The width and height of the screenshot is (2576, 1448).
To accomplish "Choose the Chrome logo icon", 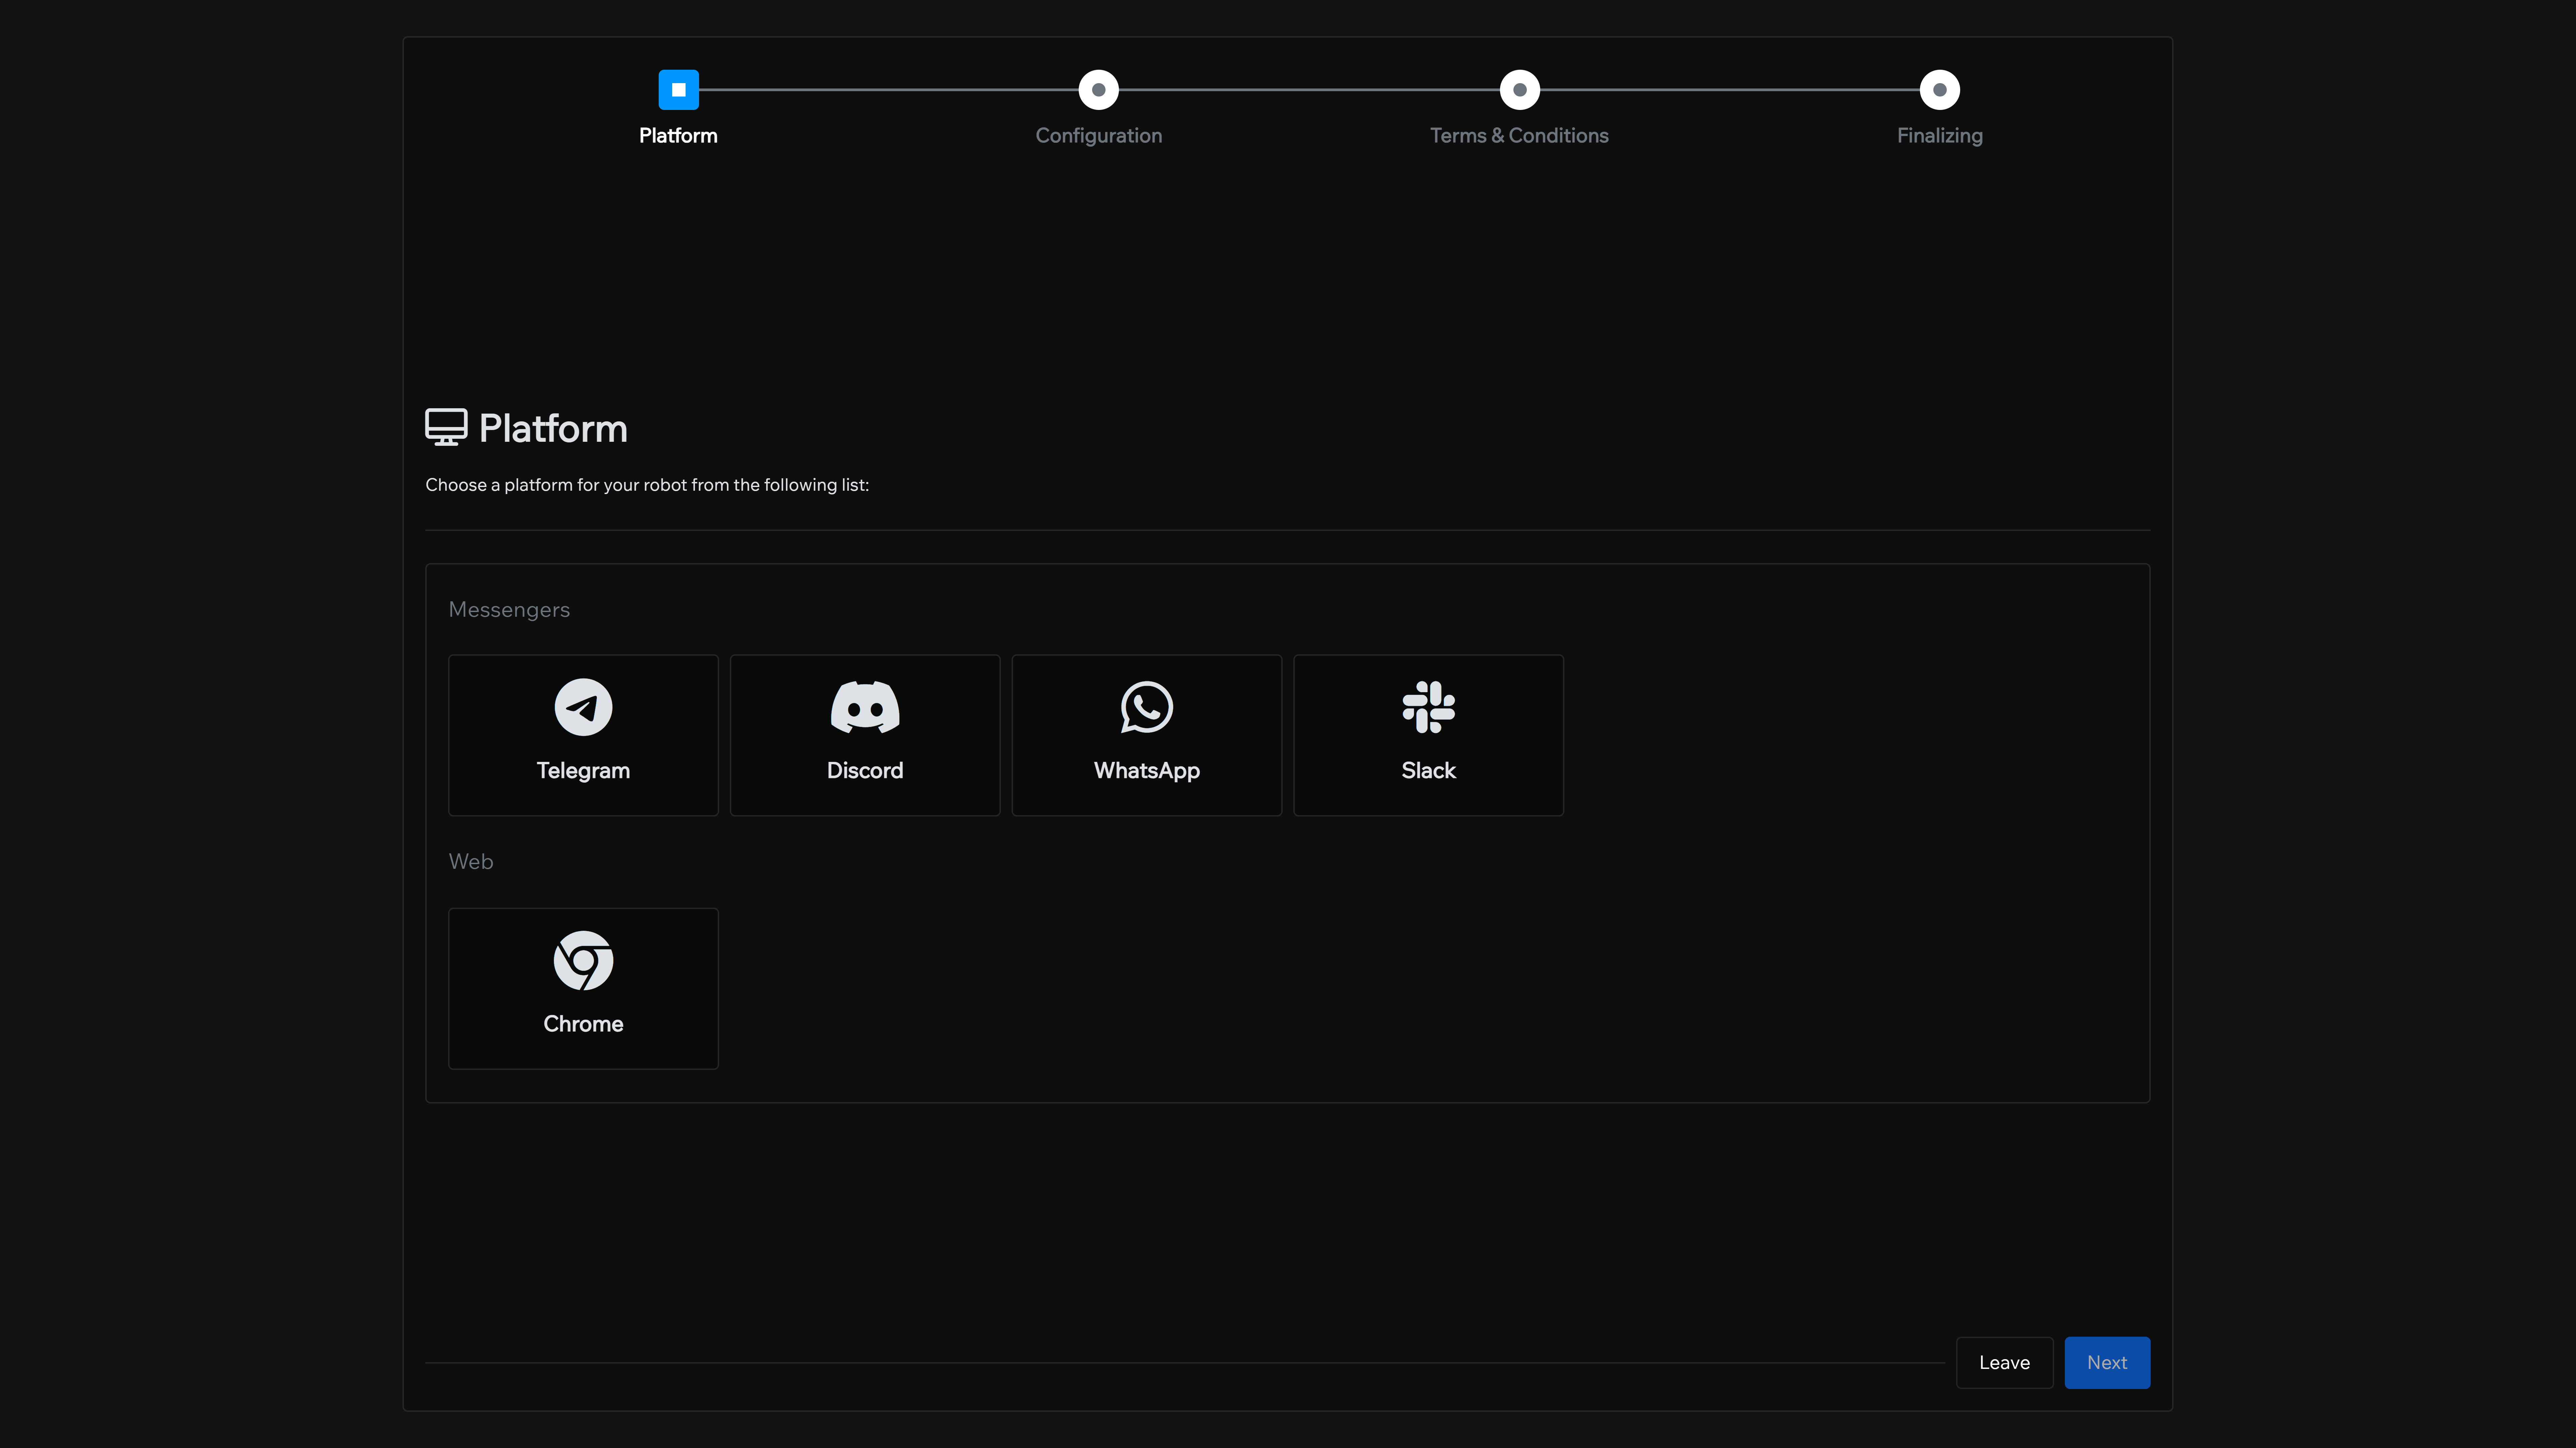I will tap(583, 960).
